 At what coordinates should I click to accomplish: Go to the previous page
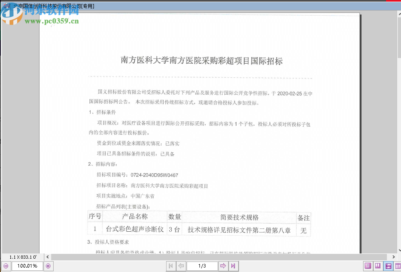coord(181,266)
